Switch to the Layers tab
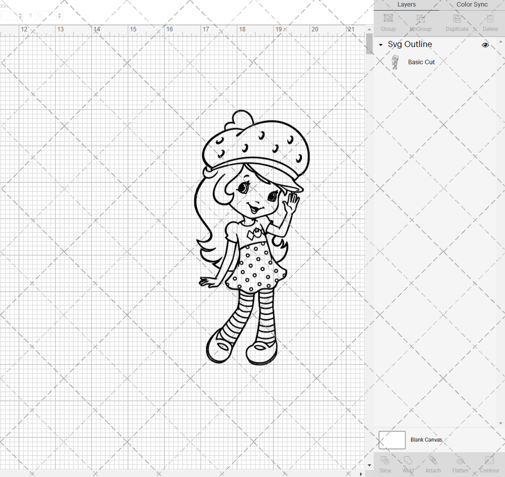This screenshot has width=505, height=477. point(407,5)
